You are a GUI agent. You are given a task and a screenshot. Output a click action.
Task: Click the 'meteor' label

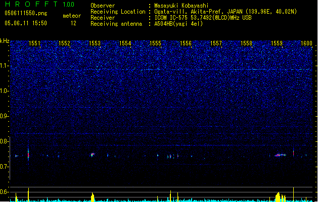point(72,16)
